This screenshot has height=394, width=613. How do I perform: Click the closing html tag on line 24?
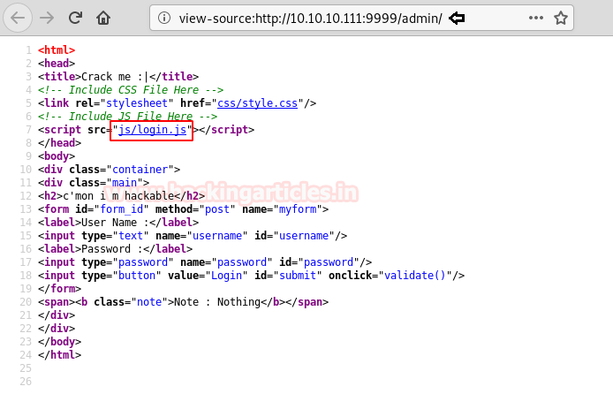click(x=59, y=355)
